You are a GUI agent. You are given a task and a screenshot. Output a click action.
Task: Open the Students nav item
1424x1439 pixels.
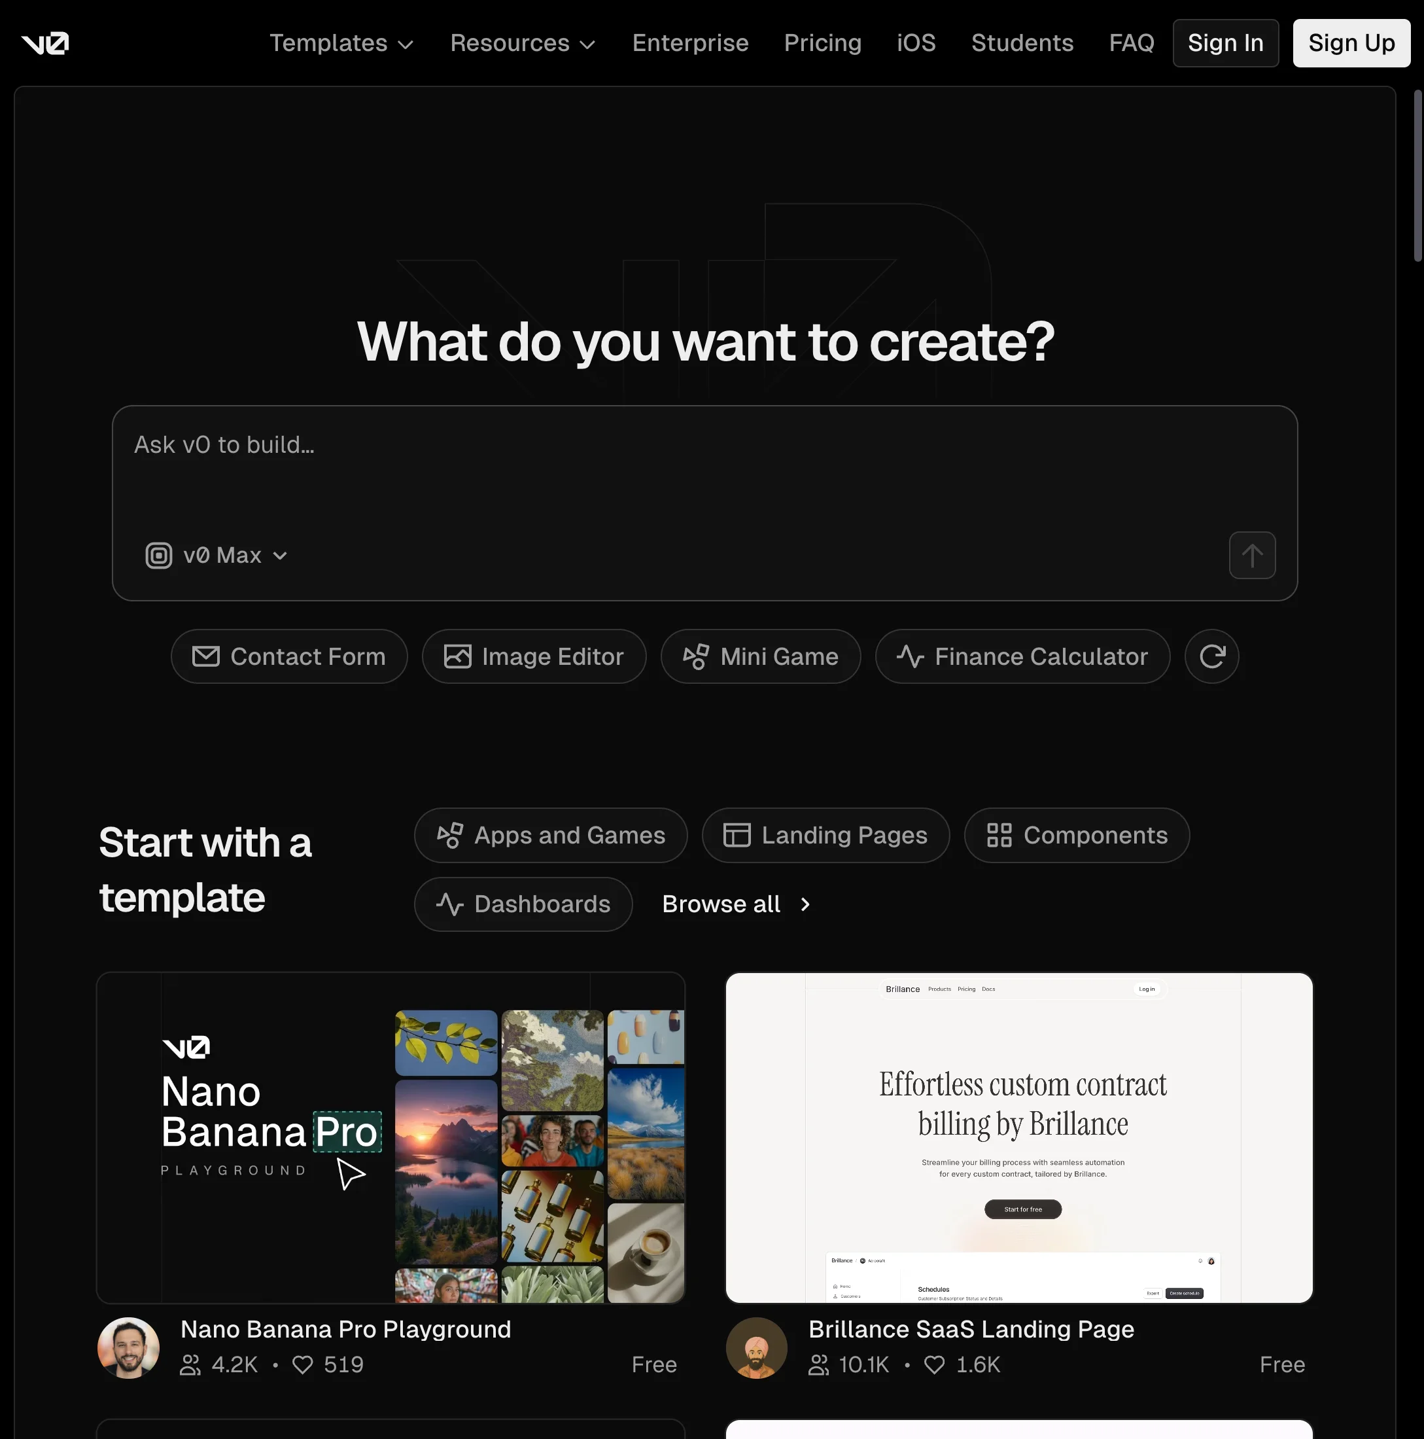[x=1022, y=43]
